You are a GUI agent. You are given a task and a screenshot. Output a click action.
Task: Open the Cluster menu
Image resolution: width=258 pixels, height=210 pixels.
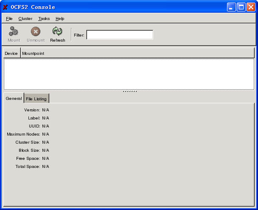click(x=25, y=19)
